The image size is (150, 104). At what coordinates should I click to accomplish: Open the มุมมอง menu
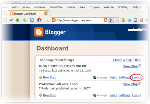(x=26, y=7)
